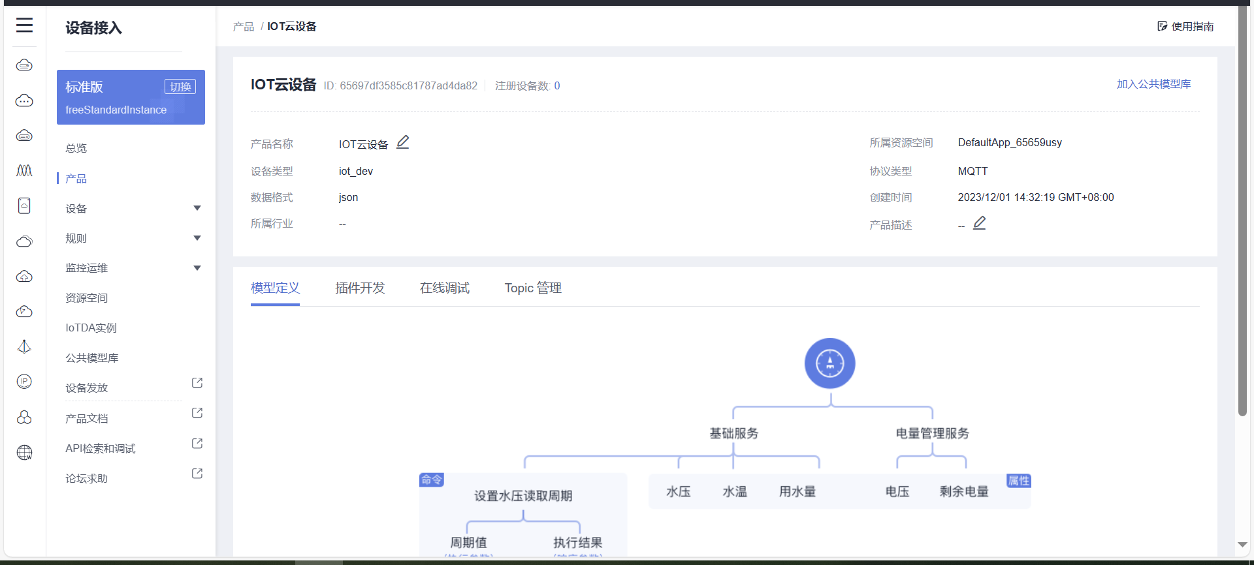Toggle instance edition with 切换 button
The height and width of the screenshot is (565, 1254).
(x=180, y=87)
